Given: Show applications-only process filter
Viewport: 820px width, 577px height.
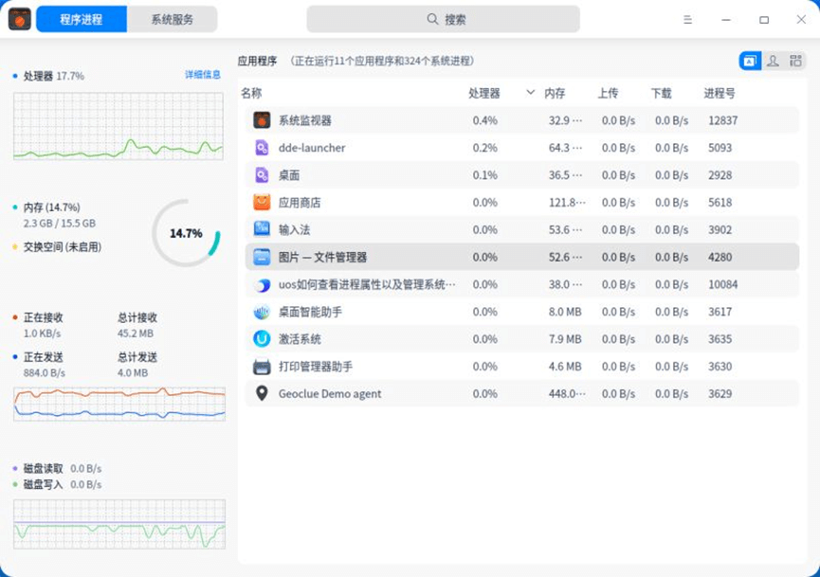Looking at the screenshot, I should [749, 61].
